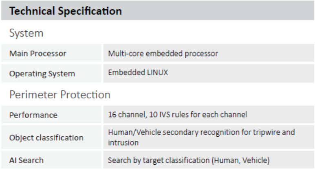The width and height of the screenshot is (315, 170).
Task: Select the System section heading
Action: [26, 33]
